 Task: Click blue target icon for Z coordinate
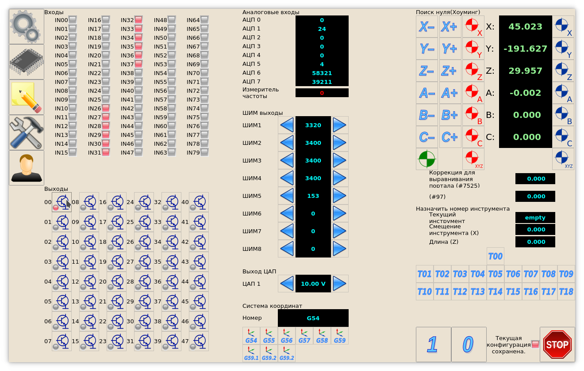click(563, 71)
